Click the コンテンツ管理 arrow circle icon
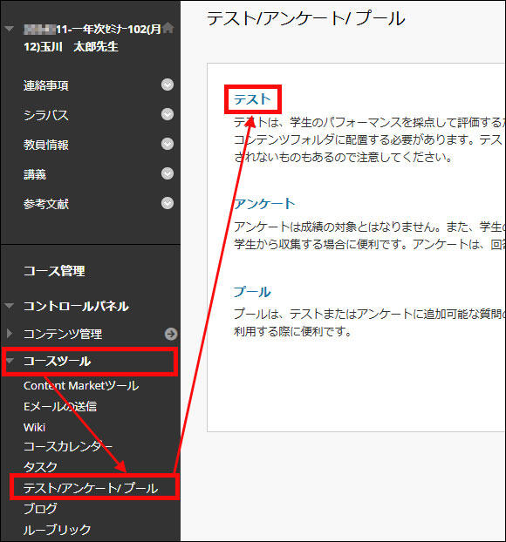The image size is (506, 542). (x=171, y=334)
